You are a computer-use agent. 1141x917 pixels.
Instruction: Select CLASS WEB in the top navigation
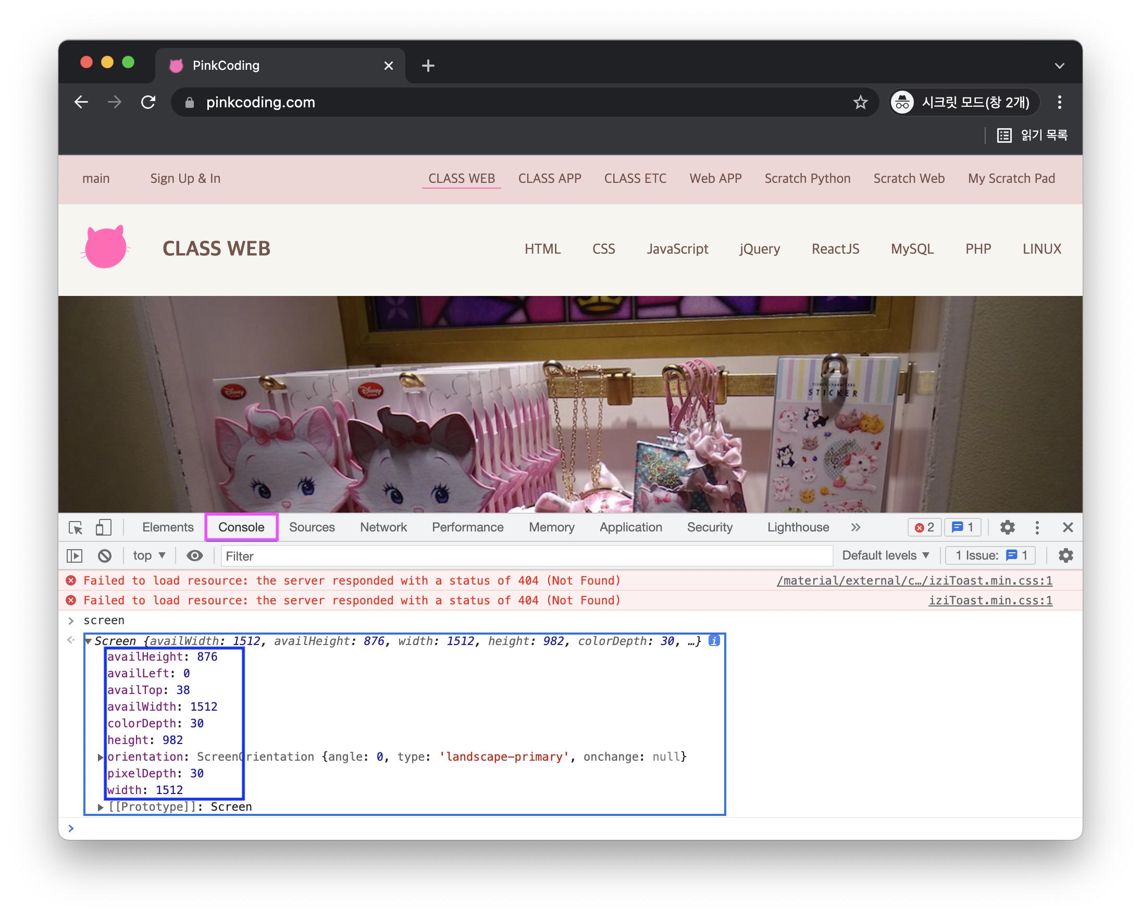462,178
